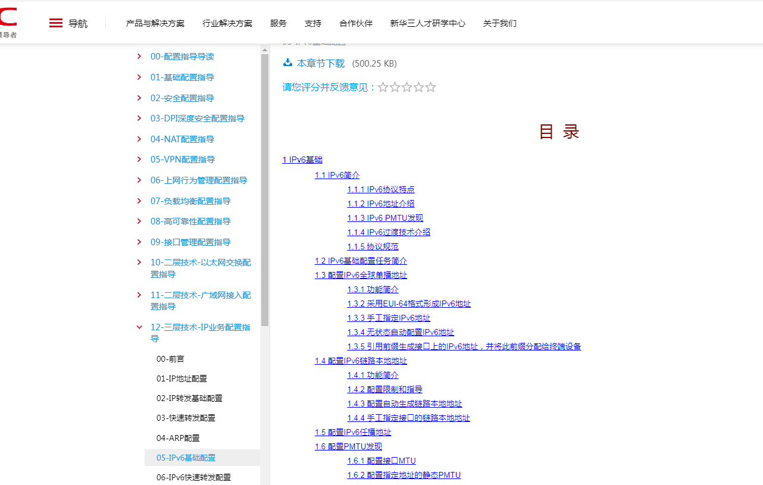This screenshot has height=485, width=763.
Task: Open 1.4.4 手工指定接口的链路本地地址 link
Action: tap(409, 418)
